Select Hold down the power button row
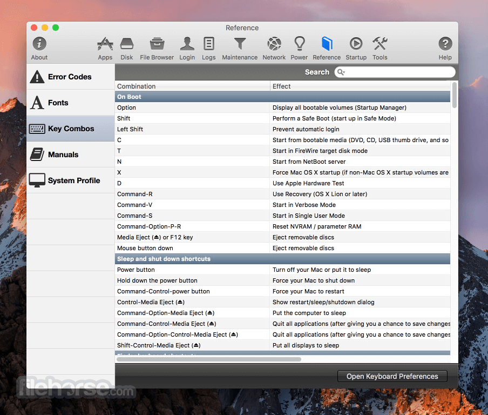The height and width of the screenshot is (415, 488). click(x=282, y=280)
